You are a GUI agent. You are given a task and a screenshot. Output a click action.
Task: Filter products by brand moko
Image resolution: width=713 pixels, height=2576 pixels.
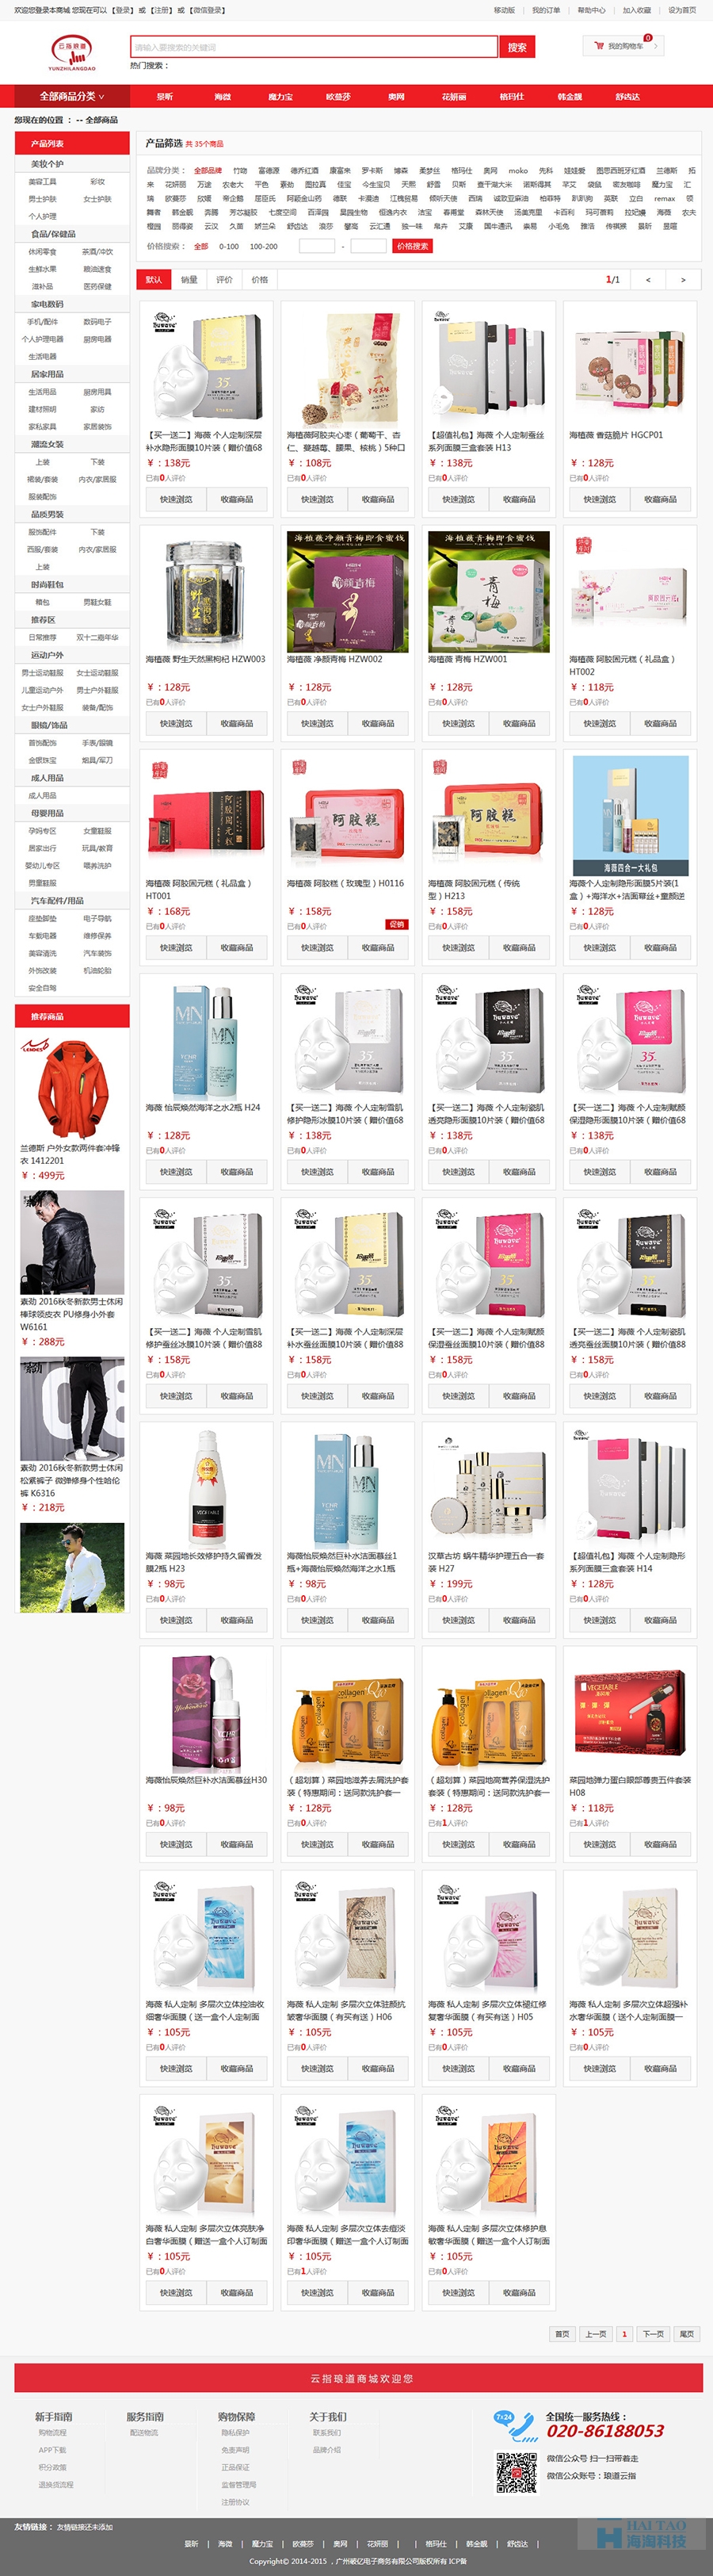[517, 171]
